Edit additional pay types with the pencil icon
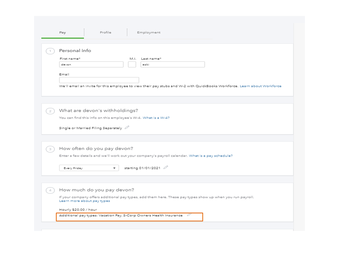The image size is (337, 253). (189, 215)
